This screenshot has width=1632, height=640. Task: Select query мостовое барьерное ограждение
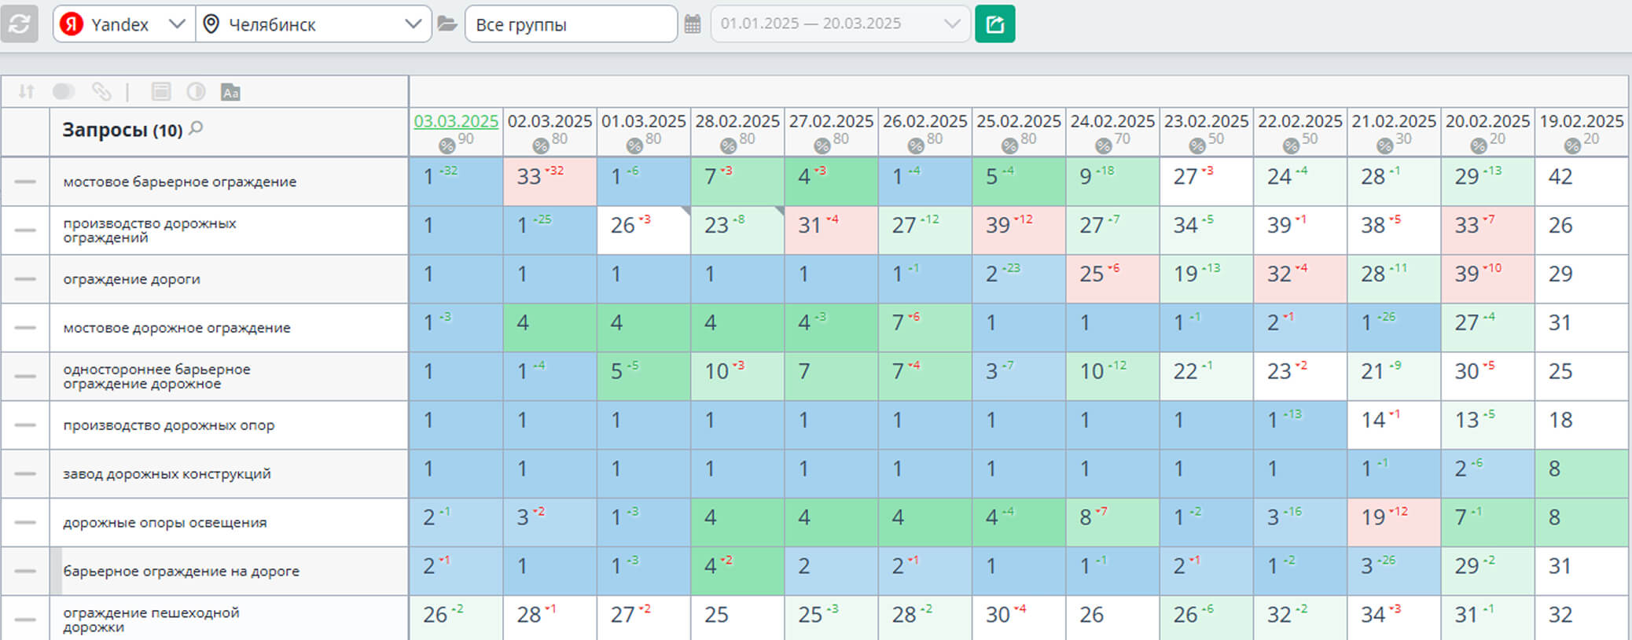[x=180, y=182]
